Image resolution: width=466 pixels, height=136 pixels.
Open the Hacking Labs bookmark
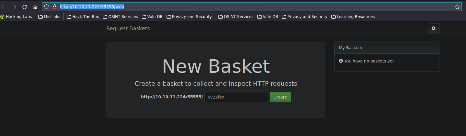click(x=16, y=17)
